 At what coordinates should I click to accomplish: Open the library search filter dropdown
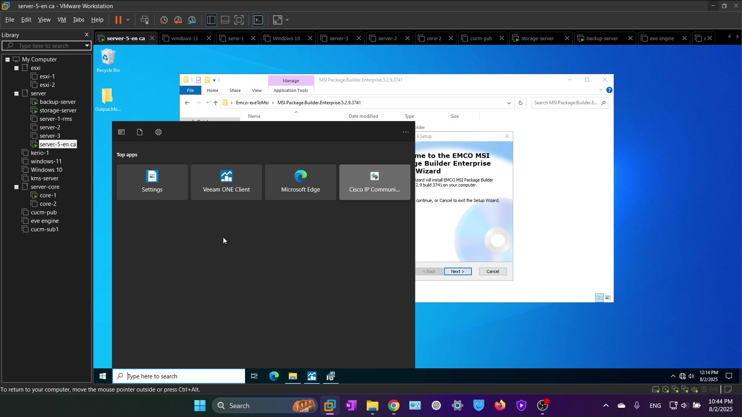[x=87, y=46]
